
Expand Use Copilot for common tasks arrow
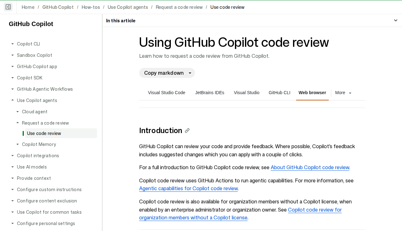(13, 212)
